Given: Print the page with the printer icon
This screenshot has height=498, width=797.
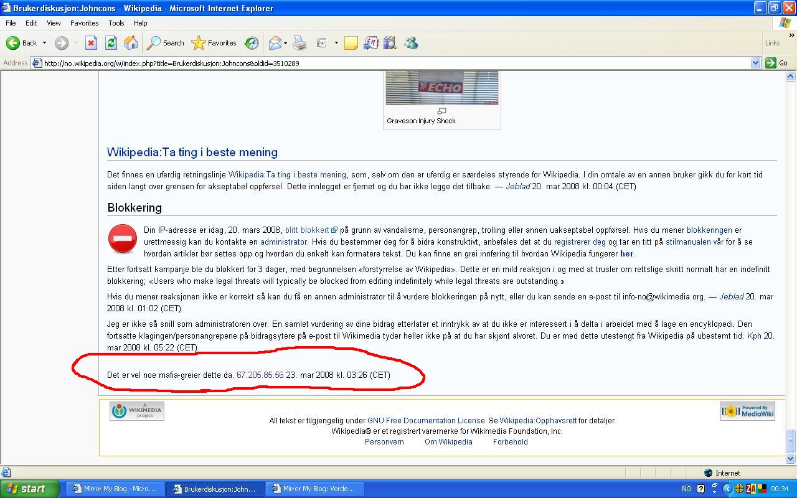Looking at the screenshot, I should point(299,43).
